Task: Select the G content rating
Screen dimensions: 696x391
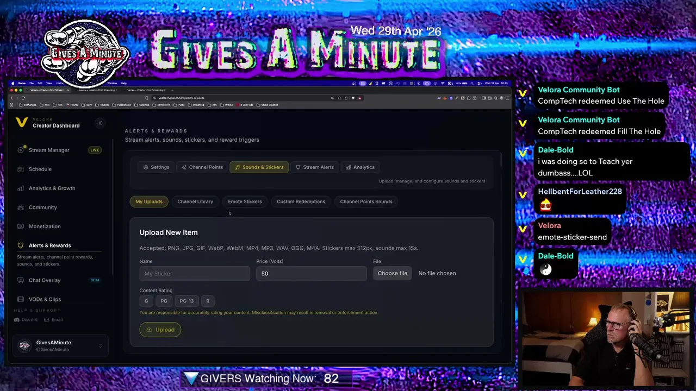Action: point(146,301)
